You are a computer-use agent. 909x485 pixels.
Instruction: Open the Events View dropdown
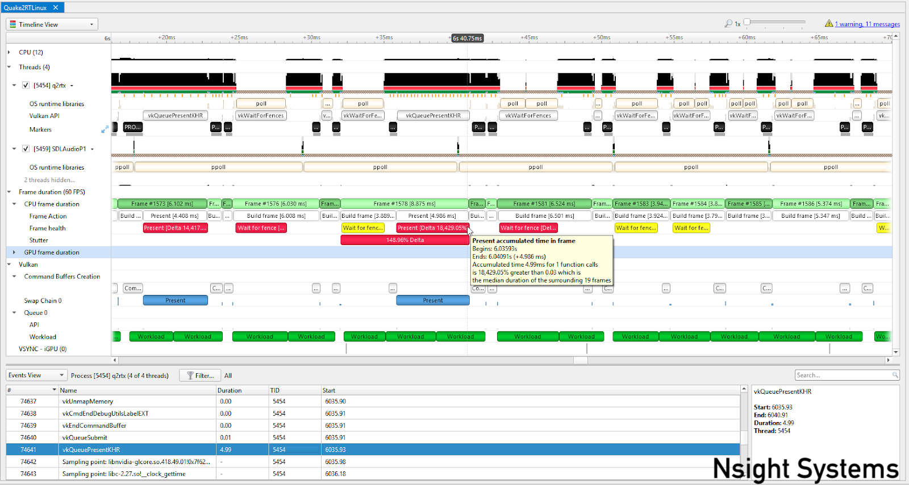pos(36,376)
